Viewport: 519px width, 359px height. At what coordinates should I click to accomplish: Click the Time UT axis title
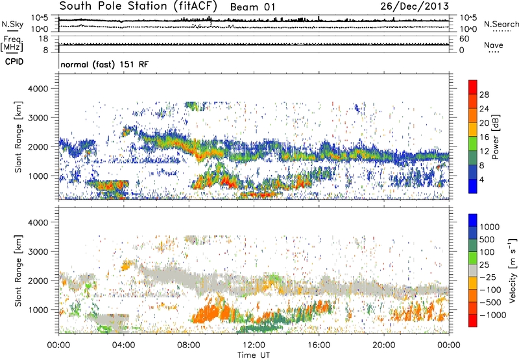254,355
